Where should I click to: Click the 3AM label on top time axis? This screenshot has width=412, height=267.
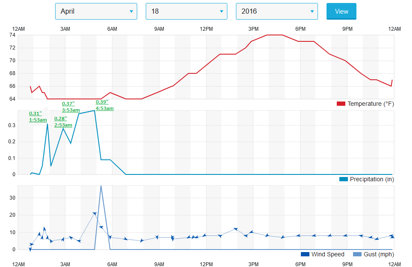pos(65,29)
